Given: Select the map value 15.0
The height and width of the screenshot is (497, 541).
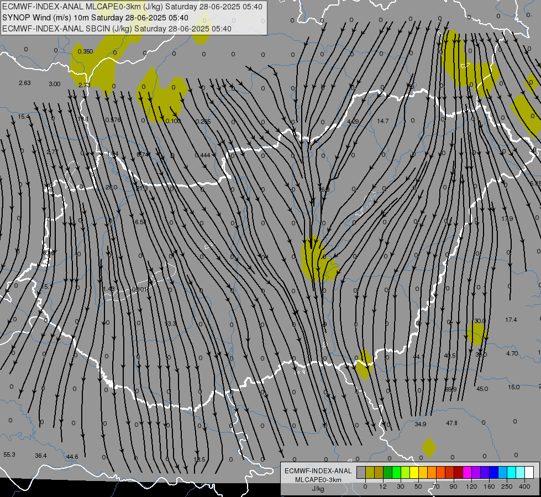Looking at the screenshot, I should (514, 387).
